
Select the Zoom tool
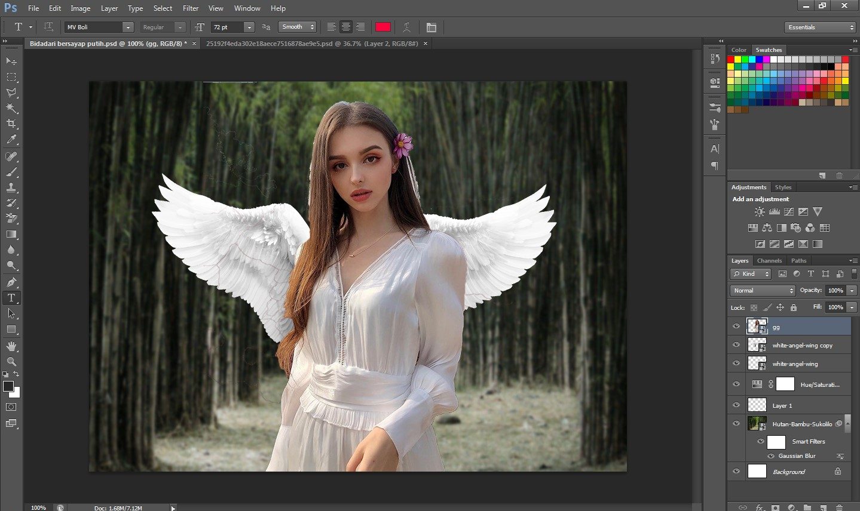[11, 361]
